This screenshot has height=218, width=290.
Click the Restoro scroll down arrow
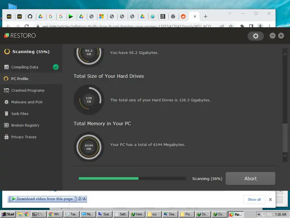point(285,155)
